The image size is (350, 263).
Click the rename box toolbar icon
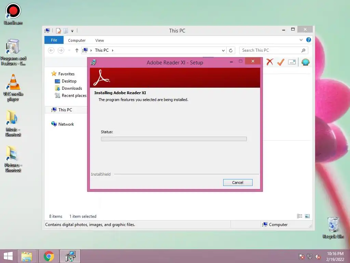coord(292,62)
